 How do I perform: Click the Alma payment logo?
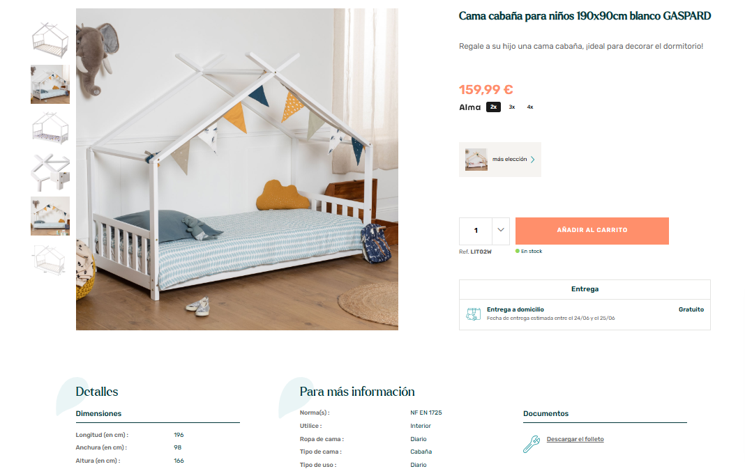pos(470,107)
